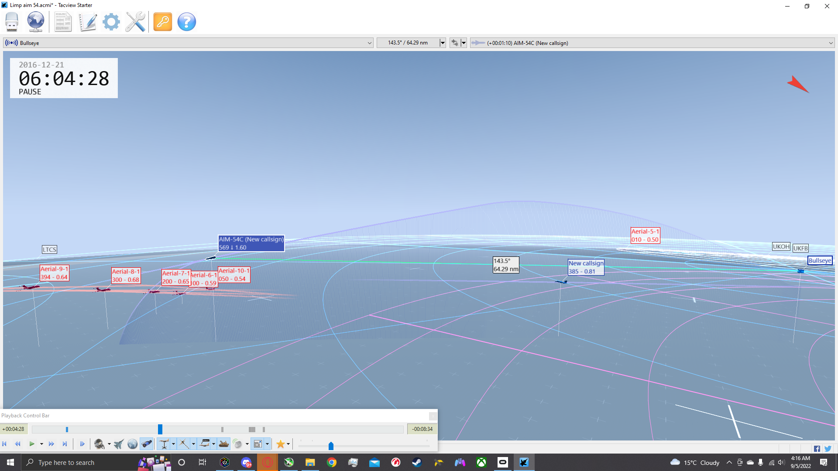Screen dimensions: 838x471
Task: Open the flight report document icon
Action: (x=63, y=22)
